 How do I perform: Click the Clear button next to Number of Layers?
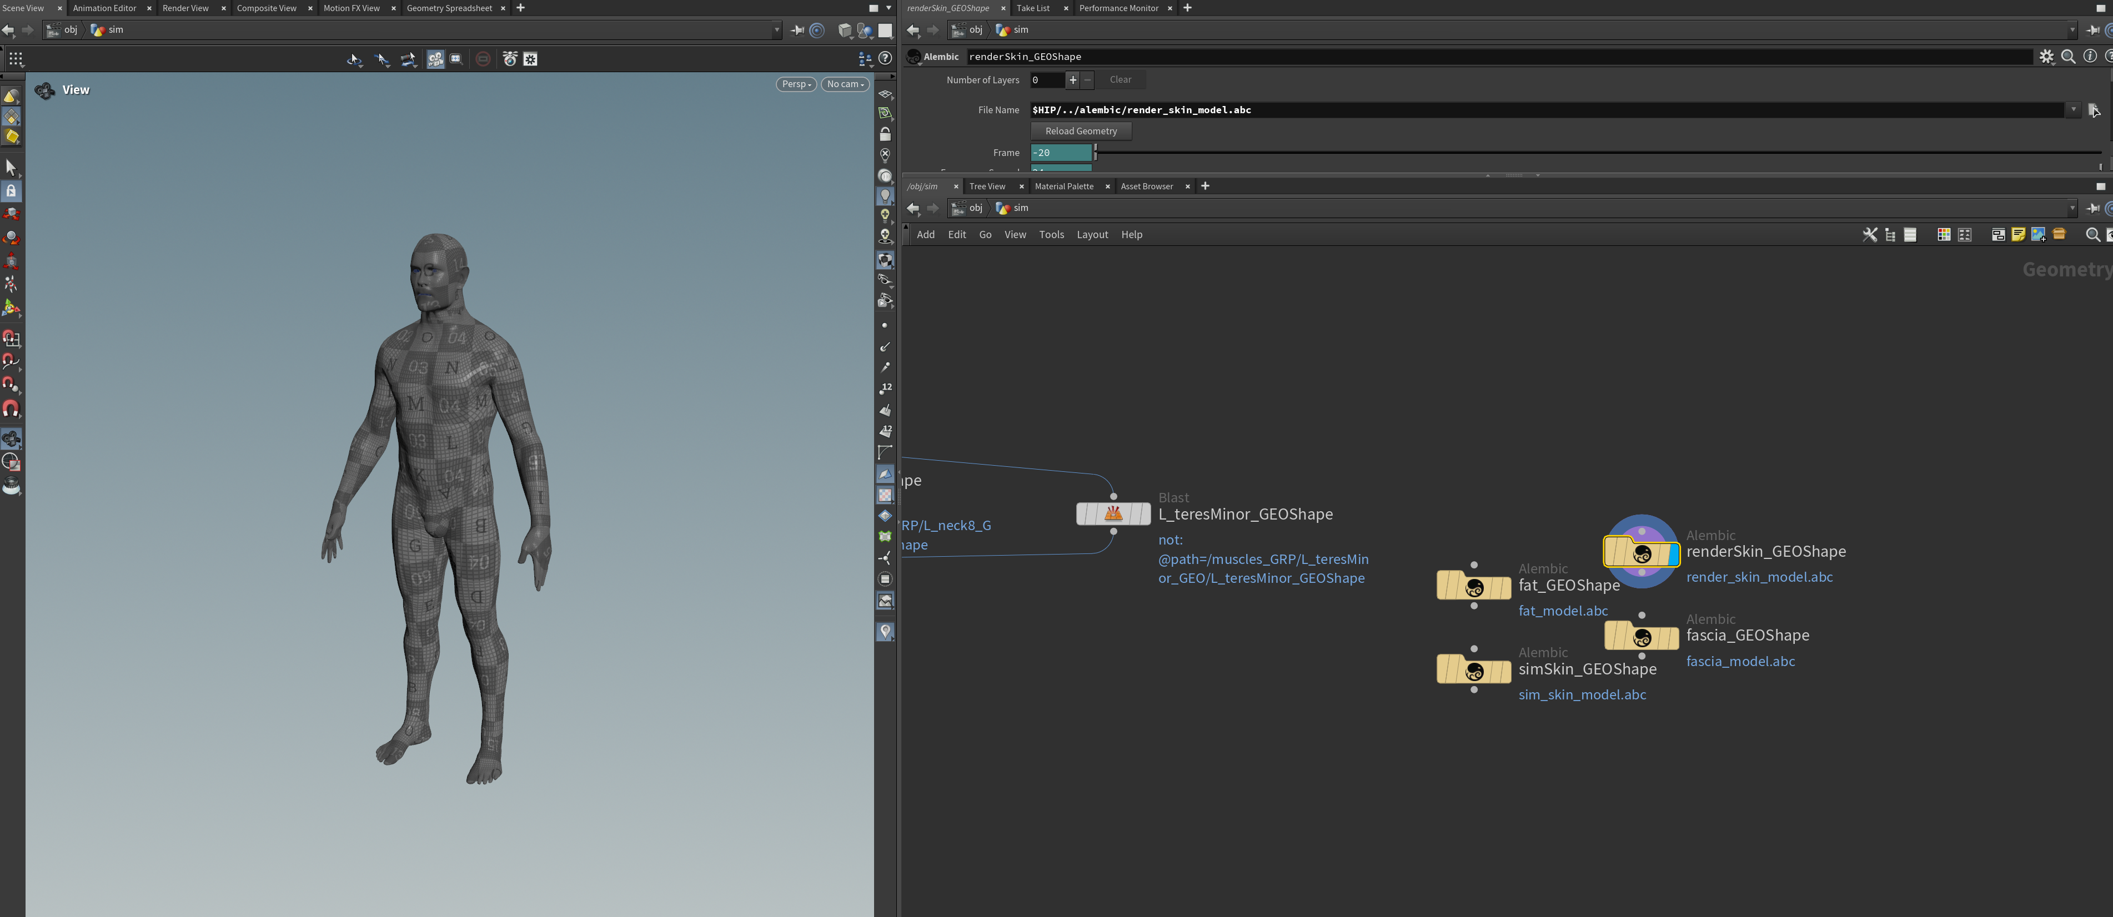1121,79
